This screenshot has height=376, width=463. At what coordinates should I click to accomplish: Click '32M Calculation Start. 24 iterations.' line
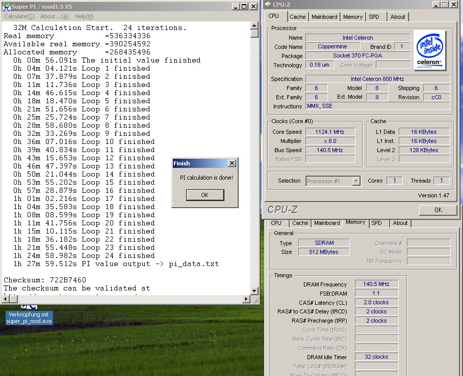coord(100,27)
